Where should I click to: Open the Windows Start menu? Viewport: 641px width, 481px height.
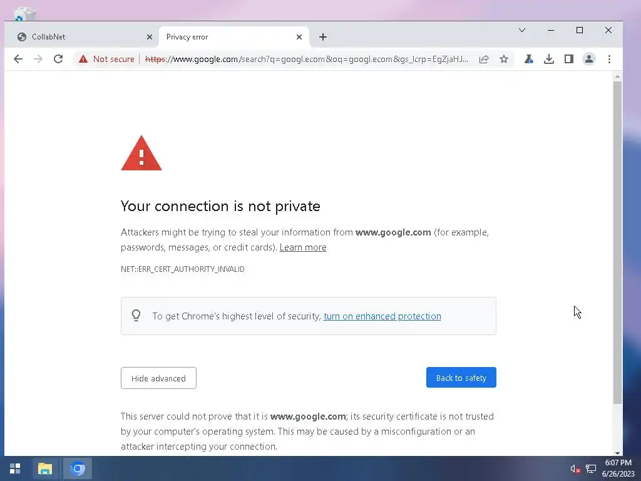pyautogui.click(x=15, y=468)
